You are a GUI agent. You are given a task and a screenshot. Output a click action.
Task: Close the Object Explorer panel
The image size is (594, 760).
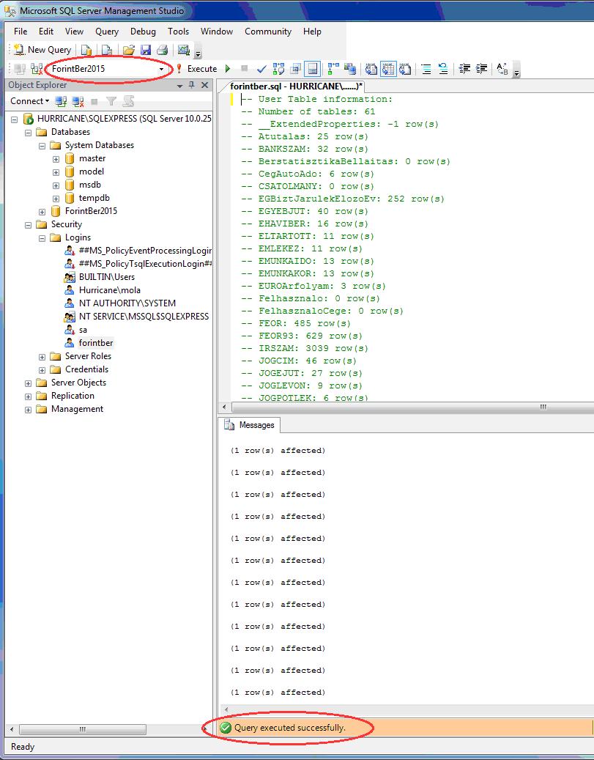(205, 85)
